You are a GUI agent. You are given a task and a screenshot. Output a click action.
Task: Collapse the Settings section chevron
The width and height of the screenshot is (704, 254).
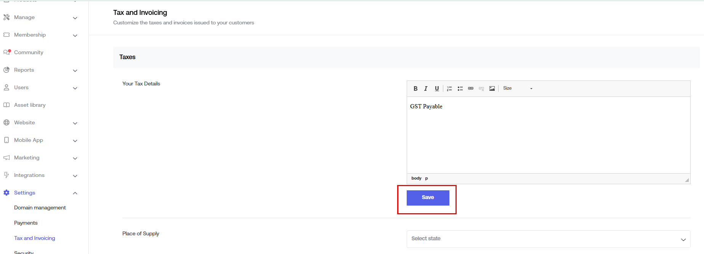tap(75, 193)
